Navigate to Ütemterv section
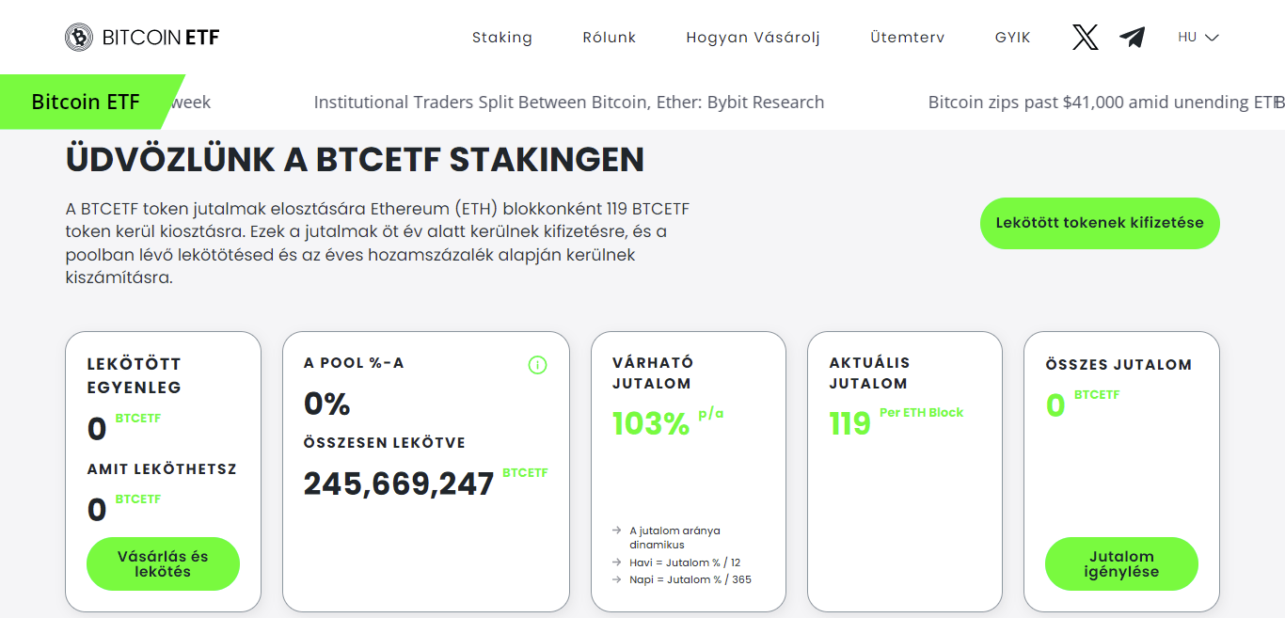This screenshot has width=1285, height=618. (908, 38)
